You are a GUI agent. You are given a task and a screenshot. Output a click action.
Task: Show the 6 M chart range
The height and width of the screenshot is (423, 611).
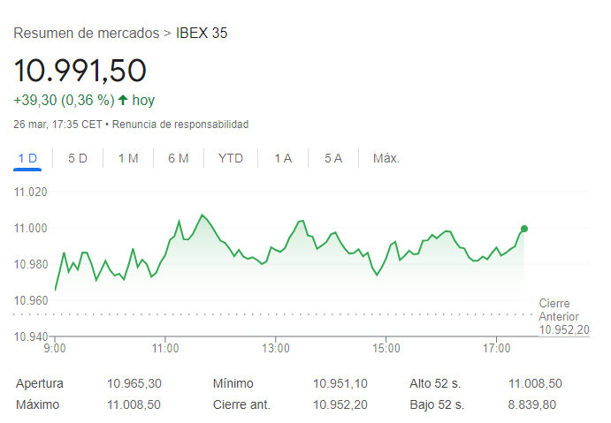(179, 158)
